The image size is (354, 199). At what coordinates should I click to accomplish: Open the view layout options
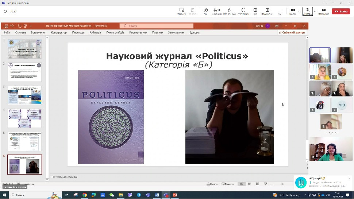tap(255, 11)
